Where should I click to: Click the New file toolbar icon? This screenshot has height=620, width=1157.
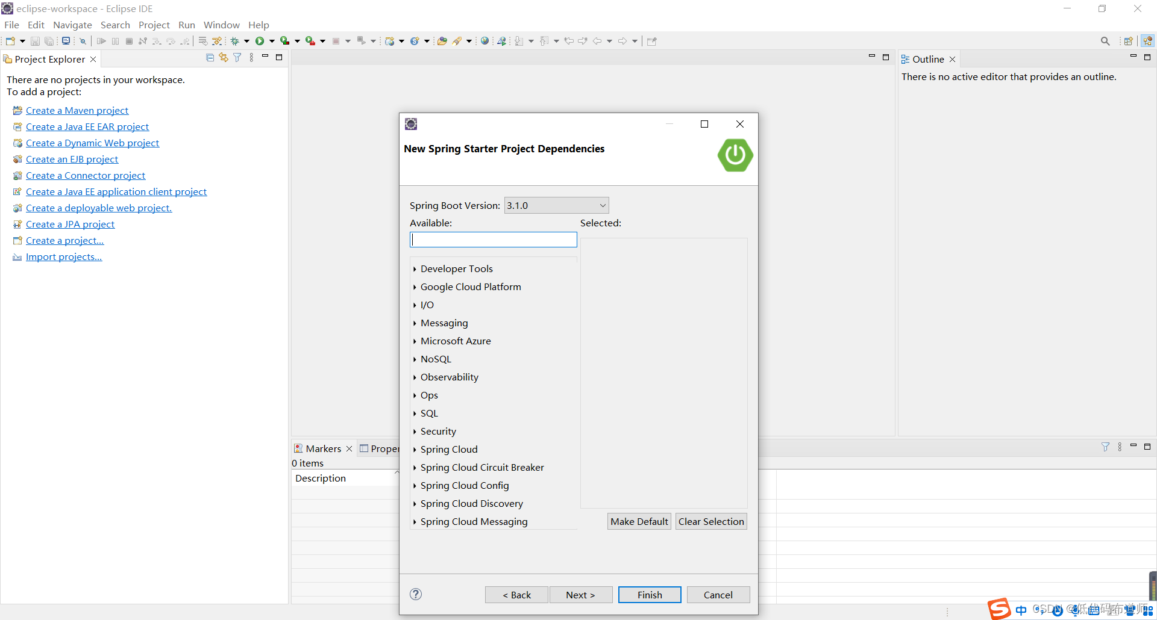(x=10, y=41)
